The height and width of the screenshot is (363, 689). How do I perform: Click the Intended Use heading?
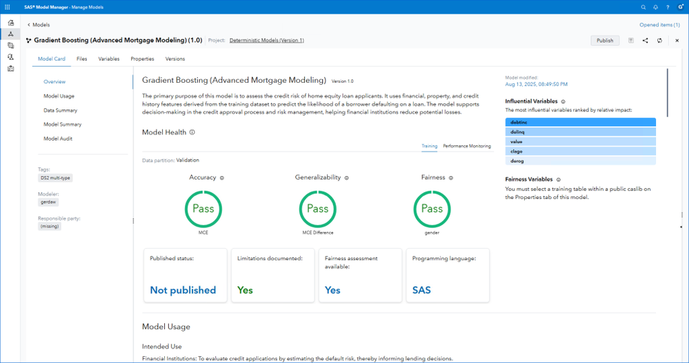(x=161, y=346)
